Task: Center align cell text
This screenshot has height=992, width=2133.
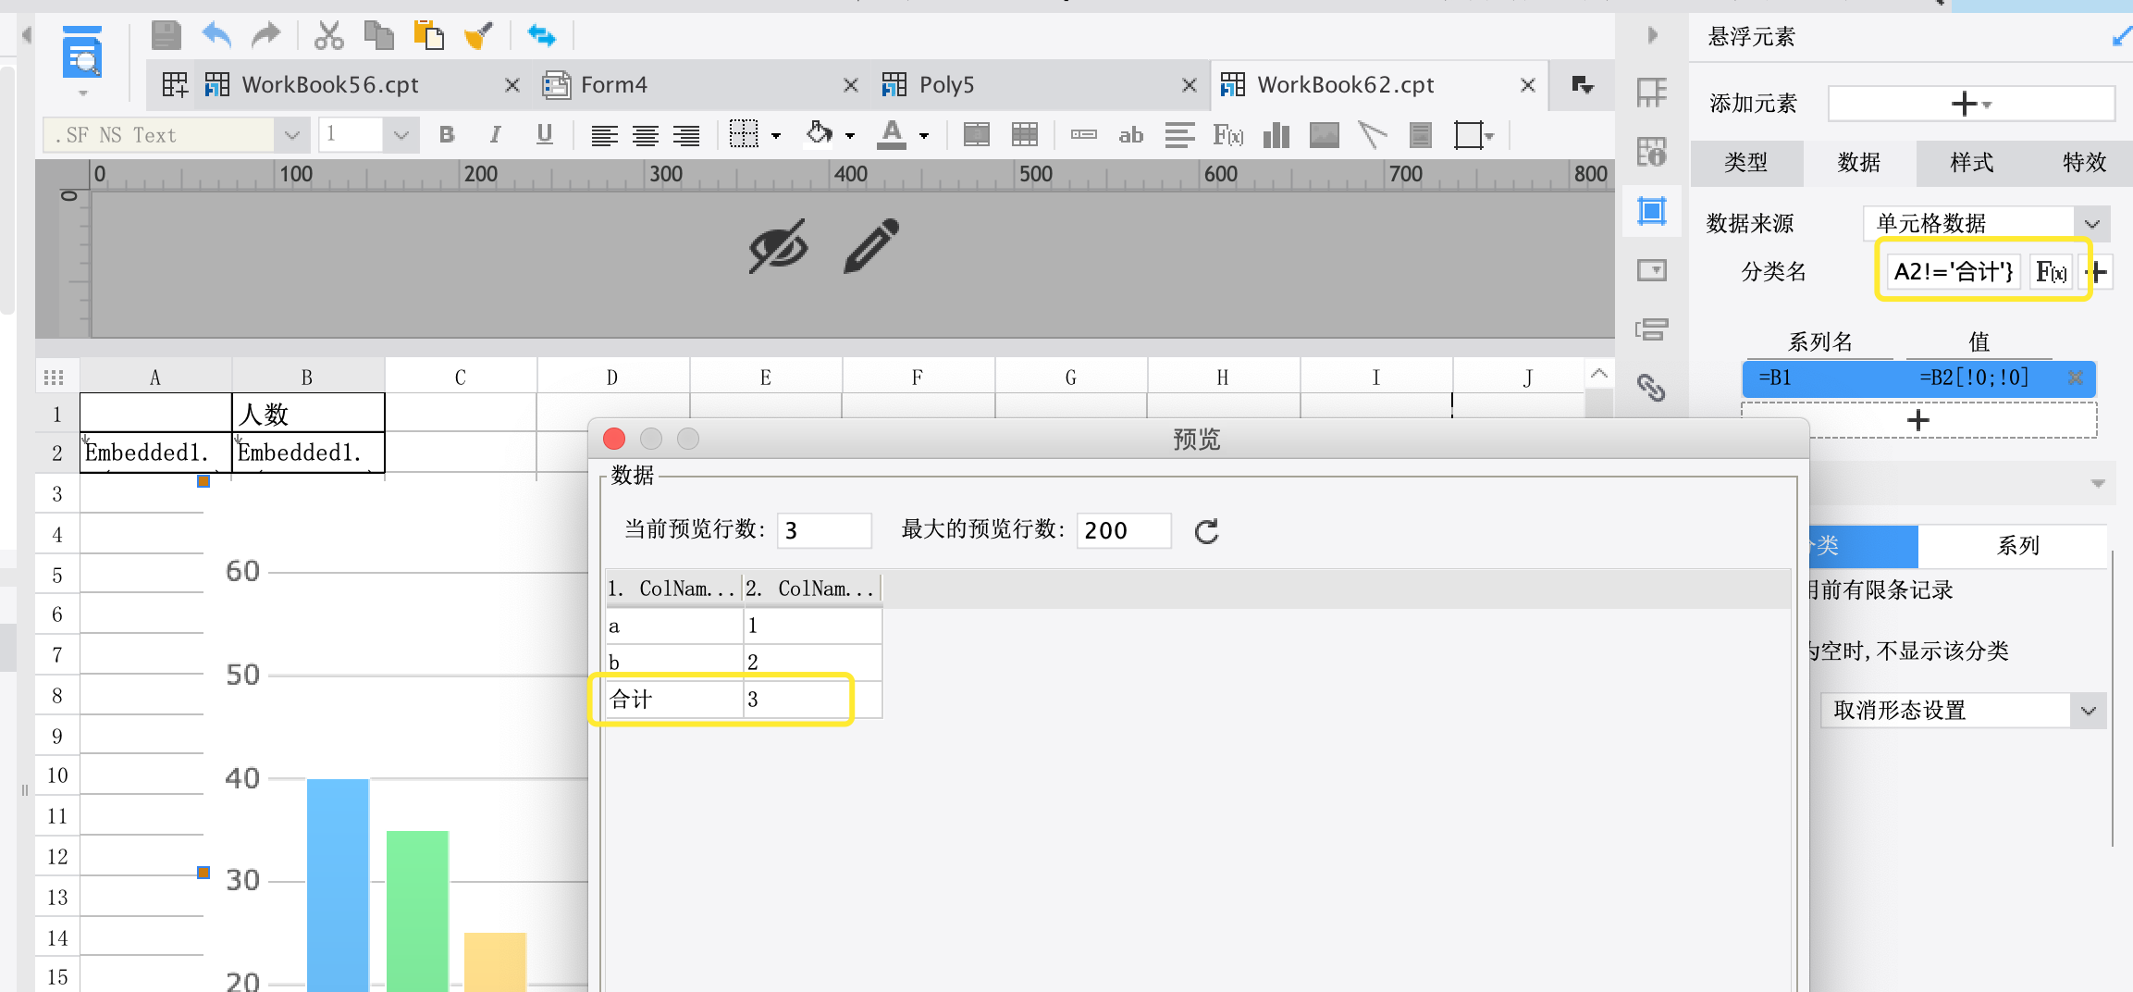Action: point(646,136)
